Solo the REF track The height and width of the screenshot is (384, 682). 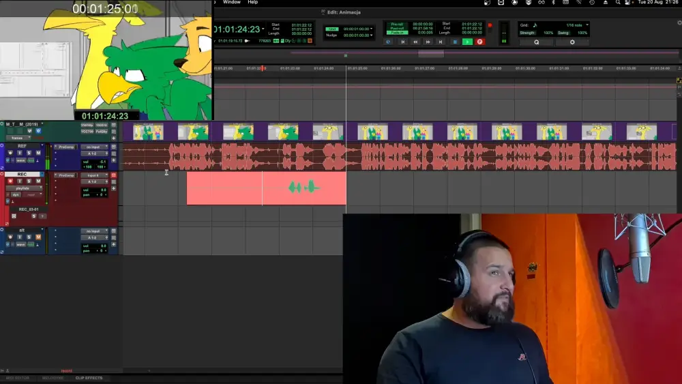tap(29, 153)
